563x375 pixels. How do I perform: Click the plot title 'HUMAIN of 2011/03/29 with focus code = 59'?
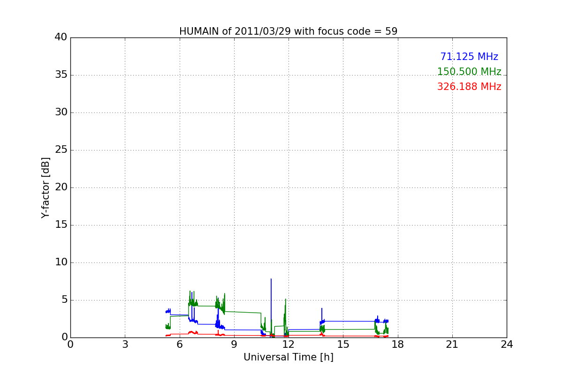tap(288, 31)
